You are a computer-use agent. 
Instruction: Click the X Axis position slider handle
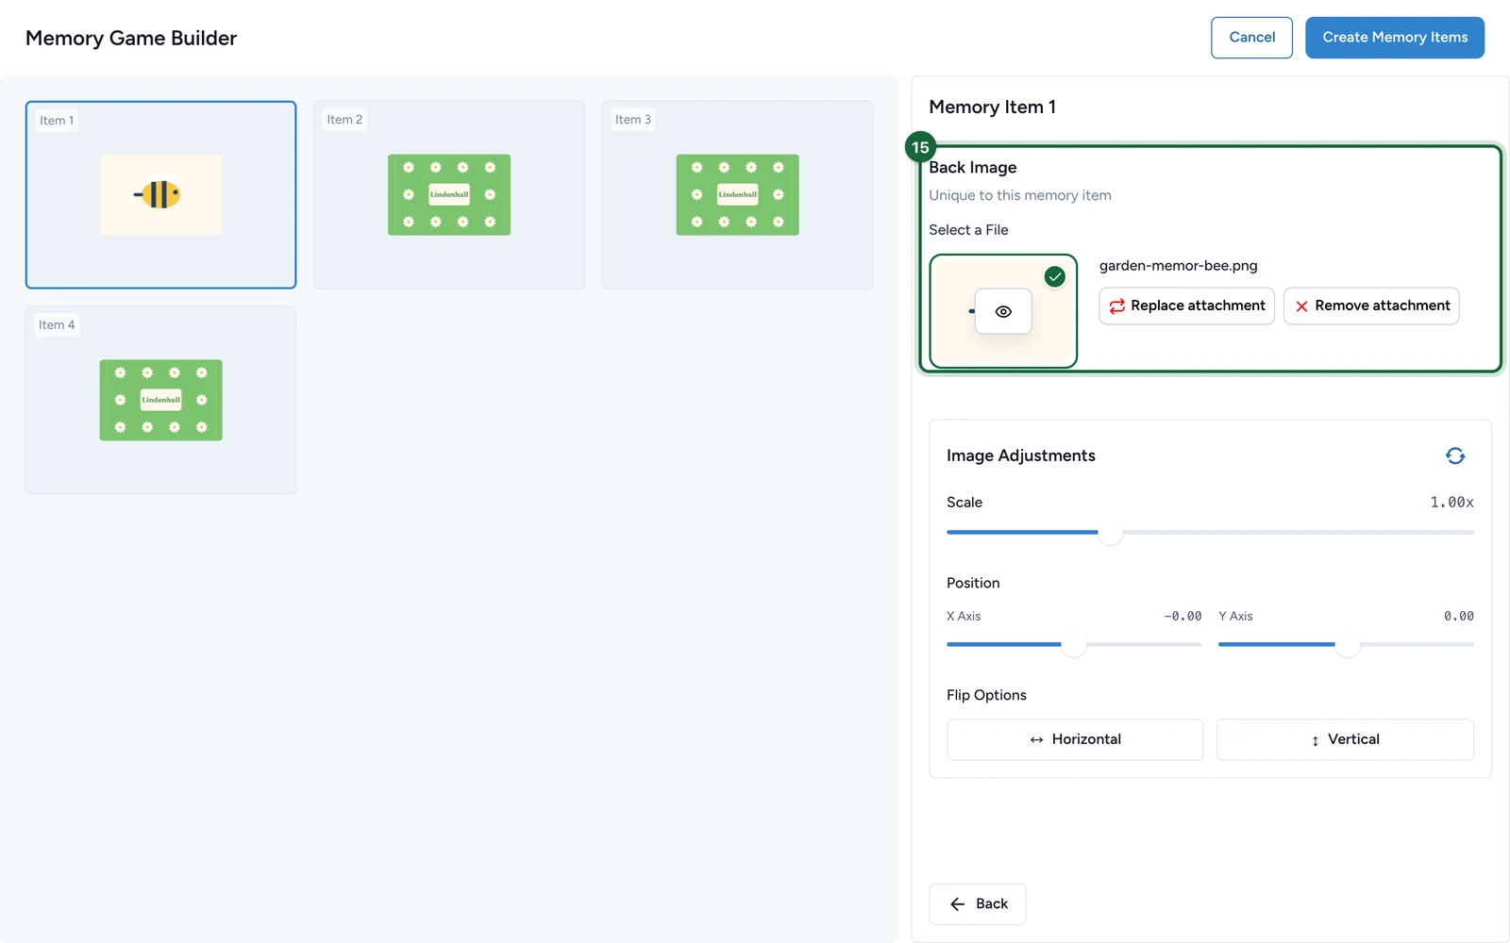click(x=1074, y=645)
